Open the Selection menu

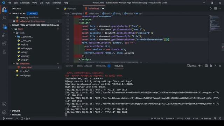(25, 3)
